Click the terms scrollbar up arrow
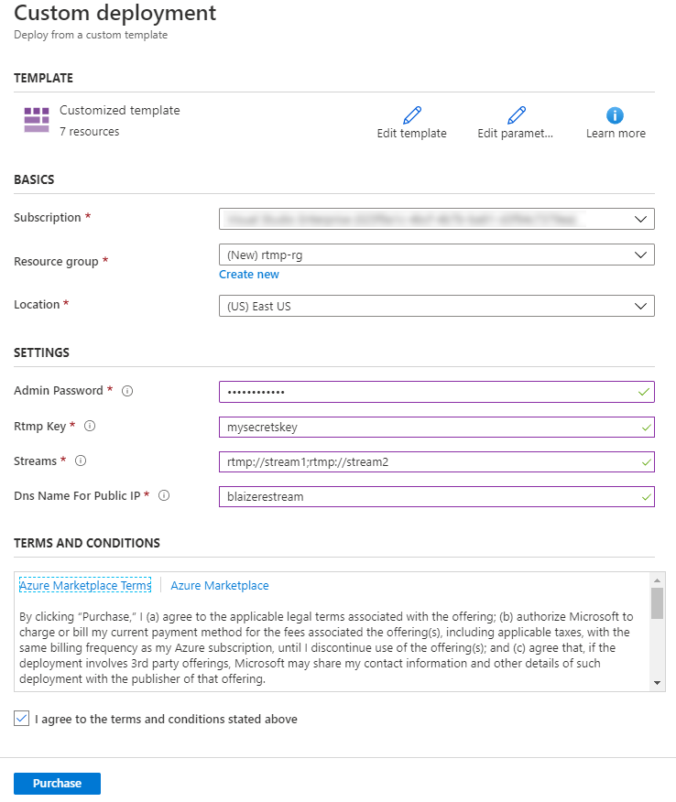Screen dimensions: 676x802 pos(658,580)
